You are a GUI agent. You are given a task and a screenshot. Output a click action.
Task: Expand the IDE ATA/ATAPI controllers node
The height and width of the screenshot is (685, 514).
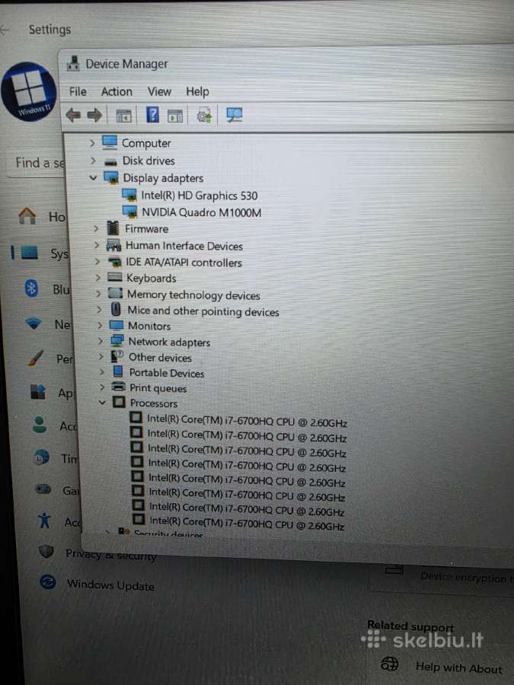click(97, 261)
